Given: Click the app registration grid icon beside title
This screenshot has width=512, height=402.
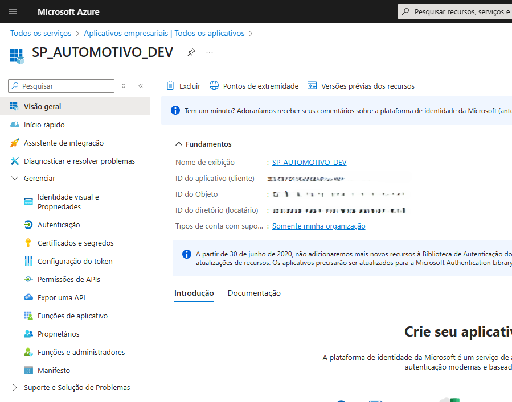Looking at the screenshot, I should click(x=17, y=56).
